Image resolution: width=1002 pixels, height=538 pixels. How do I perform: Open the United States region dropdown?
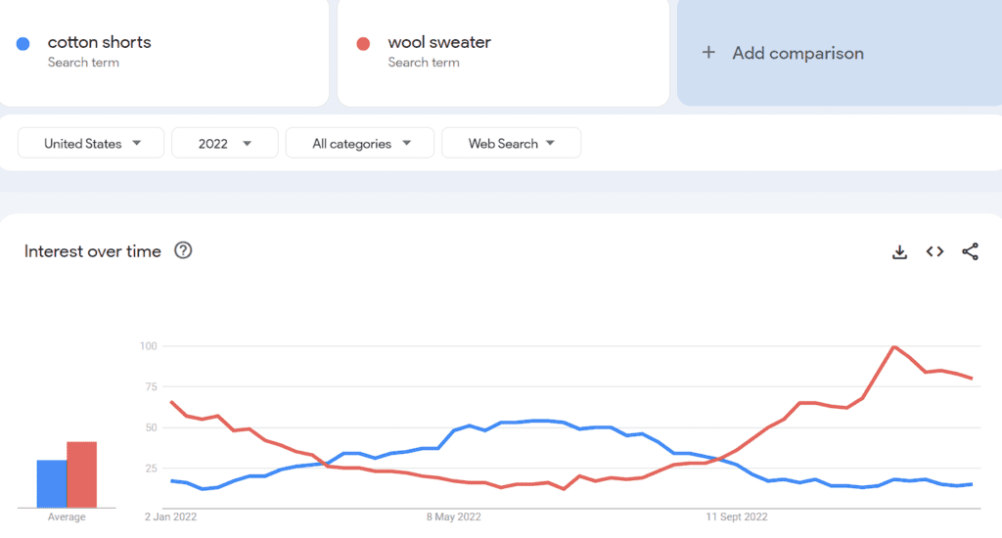pos(91,143)
